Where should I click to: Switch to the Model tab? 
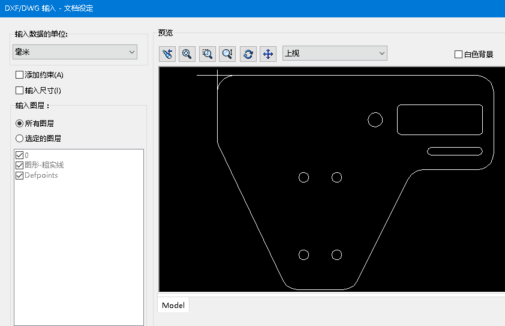click(x=173, y=305)
